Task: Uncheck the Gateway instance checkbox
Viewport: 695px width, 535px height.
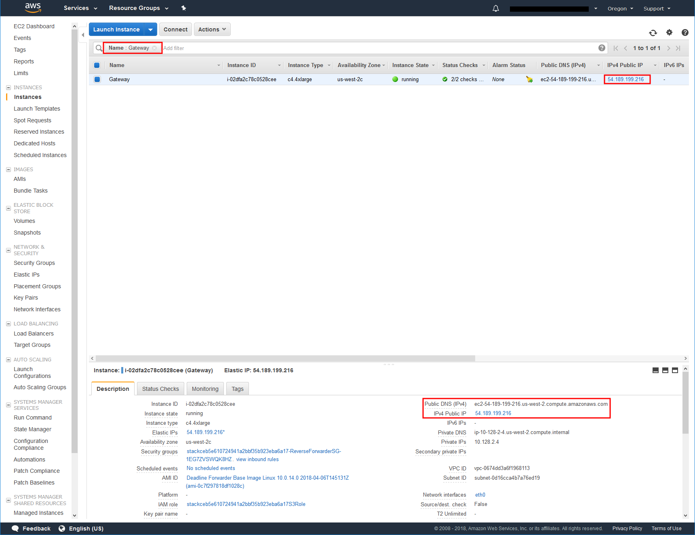Action: pos(97,79)
